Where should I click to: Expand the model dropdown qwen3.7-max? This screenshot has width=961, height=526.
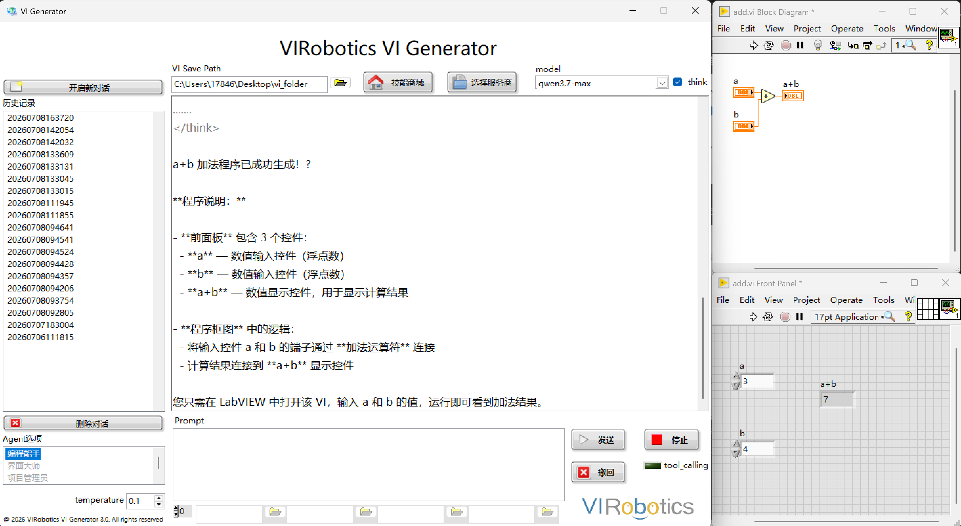[662, 83]
